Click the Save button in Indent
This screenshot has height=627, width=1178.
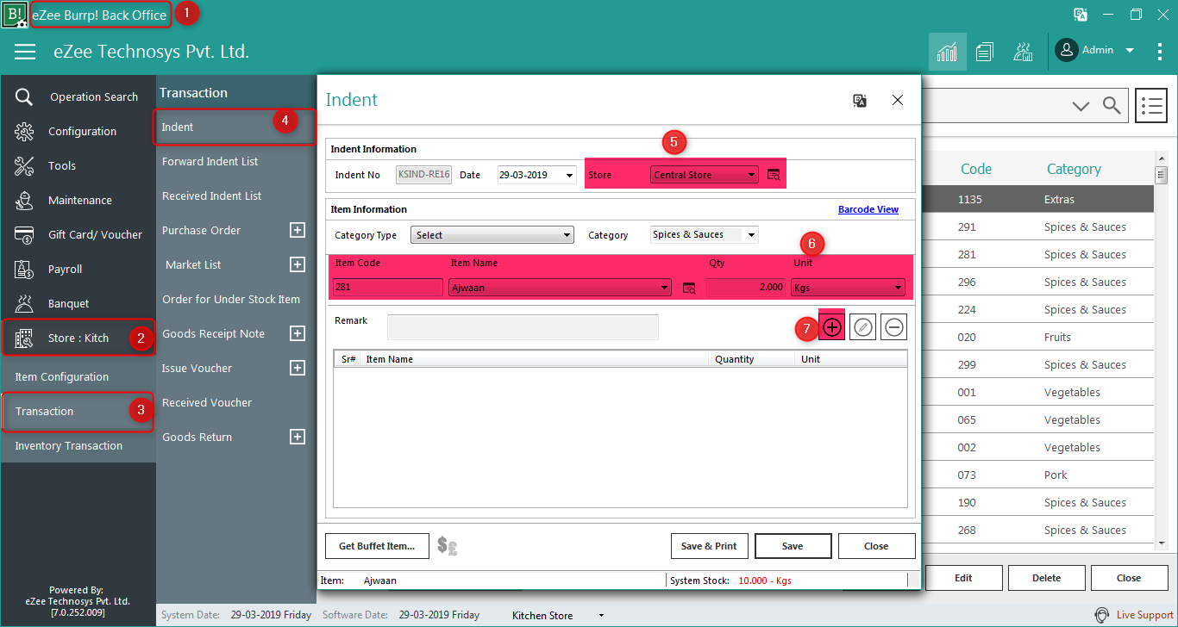(793, 546)
